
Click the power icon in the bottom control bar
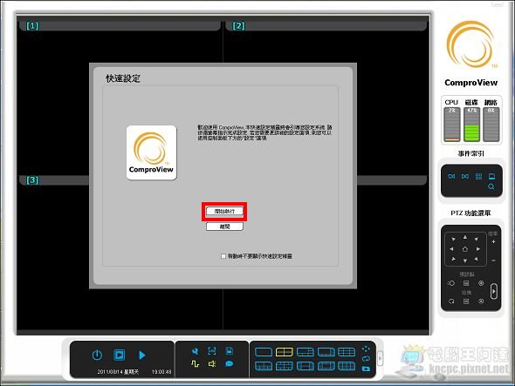(97, 356)
